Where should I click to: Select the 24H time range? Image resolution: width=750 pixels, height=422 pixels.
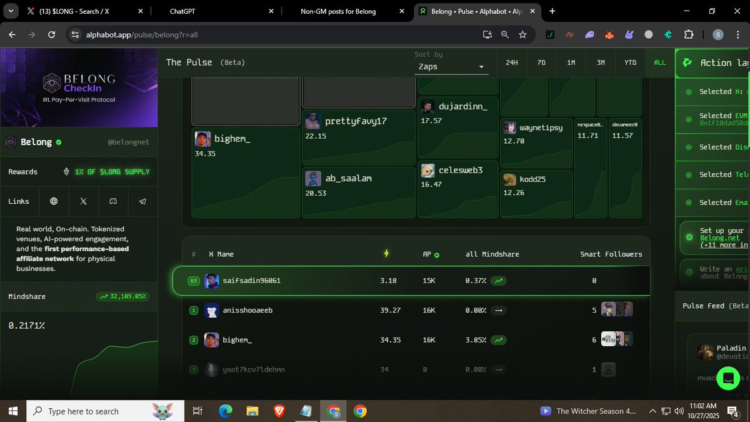tap(511, 63)
